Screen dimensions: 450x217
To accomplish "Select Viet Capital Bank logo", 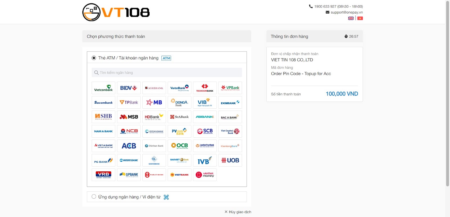I will 230,131.
